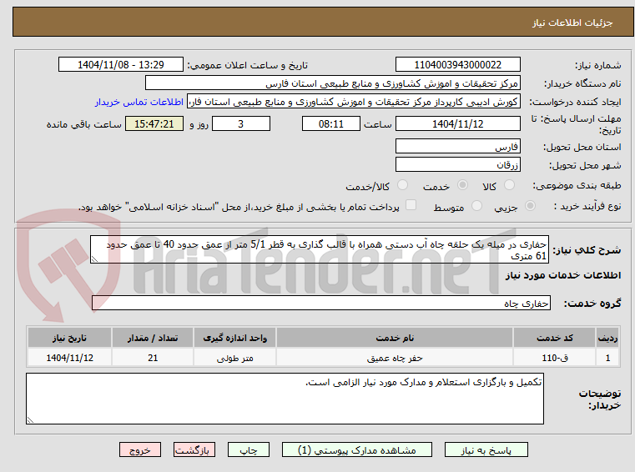This screenshot has width=635, height=472.
Task: Select the خدمت radio button
Action: 462,185
